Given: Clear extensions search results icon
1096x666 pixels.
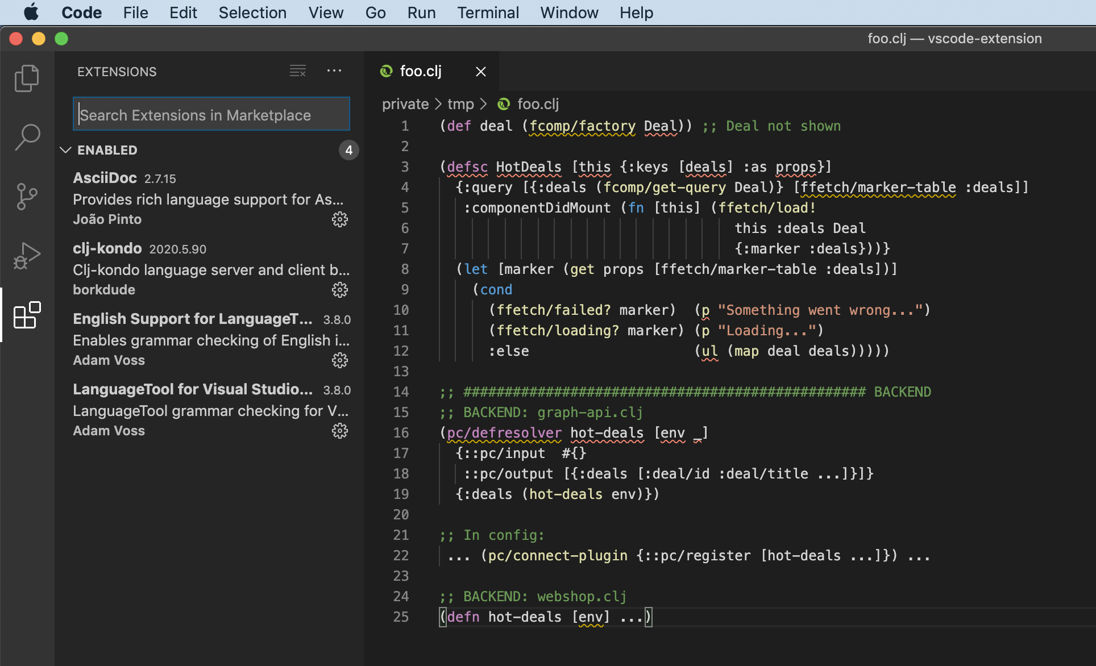Looking at the screenshot, I should tap(298, 71).
